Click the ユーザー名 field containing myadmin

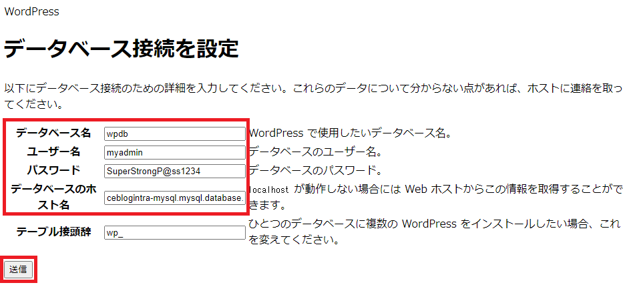pos(175,153)
